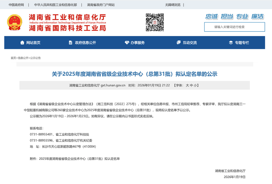This screenshot has width=272, height=184.
Task: Open the 2025年度 拟认定名单 attachment
Action: click(x=79, y=159)
